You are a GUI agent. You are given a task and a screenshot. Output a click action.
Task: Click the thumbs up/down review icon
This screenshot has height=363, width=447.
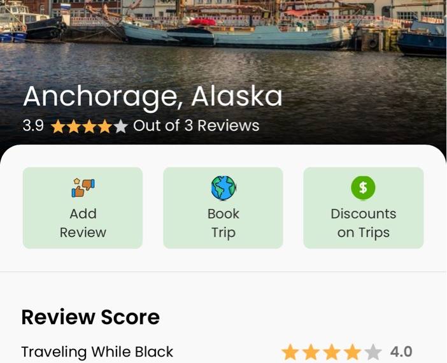point(83,188)
